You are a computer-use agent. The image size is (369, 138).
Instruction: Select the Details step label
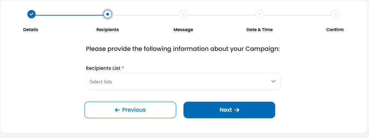coord(30,30)
